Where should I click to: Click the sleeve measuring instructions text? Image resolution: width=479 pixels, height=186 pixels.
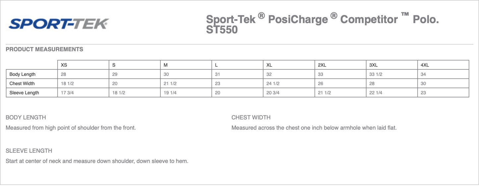point(97,161)
